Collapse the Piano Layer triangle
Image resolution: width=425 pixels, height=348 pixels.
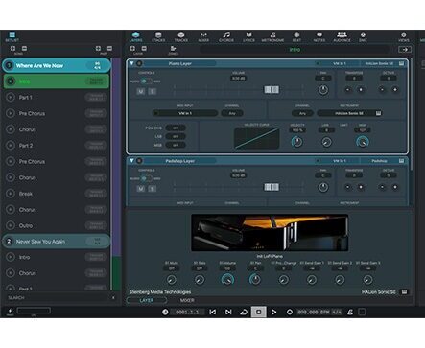131,63
